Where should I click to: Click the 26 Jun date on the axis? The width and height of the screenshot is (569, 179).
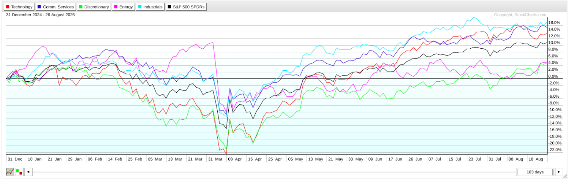coord(415,159)
